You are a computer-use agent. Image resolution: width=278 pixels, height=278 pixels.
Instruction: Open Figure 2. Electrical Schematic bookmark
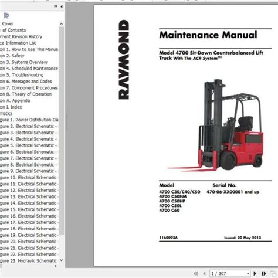(x=28, y=126)
